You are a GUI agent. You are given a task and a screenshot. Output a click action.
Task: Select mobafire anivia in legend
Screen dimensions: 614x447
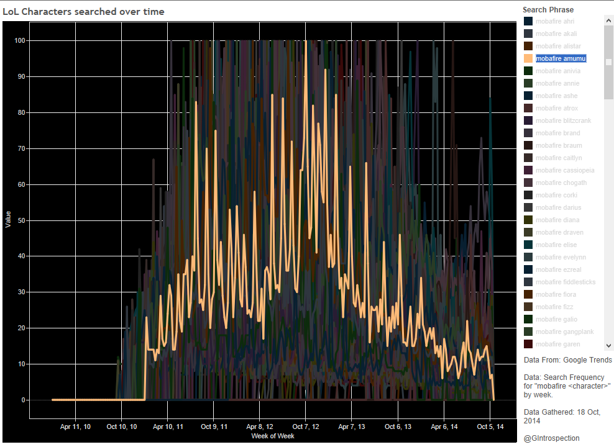pyautogui.click(x=557, y=71)
